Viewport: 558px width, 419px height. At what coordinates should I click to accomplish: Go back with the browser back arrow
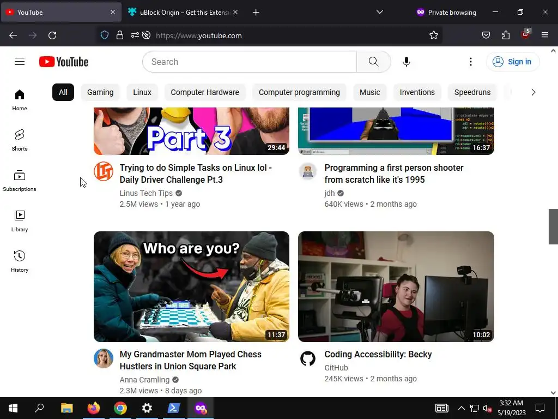pos(13,35)
